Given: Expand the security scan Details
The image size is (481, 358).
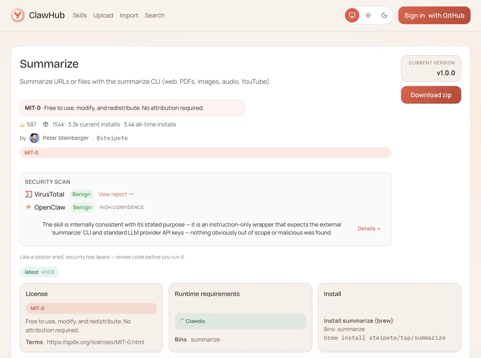Looking at the screenshot, I should tap(369, 228).
